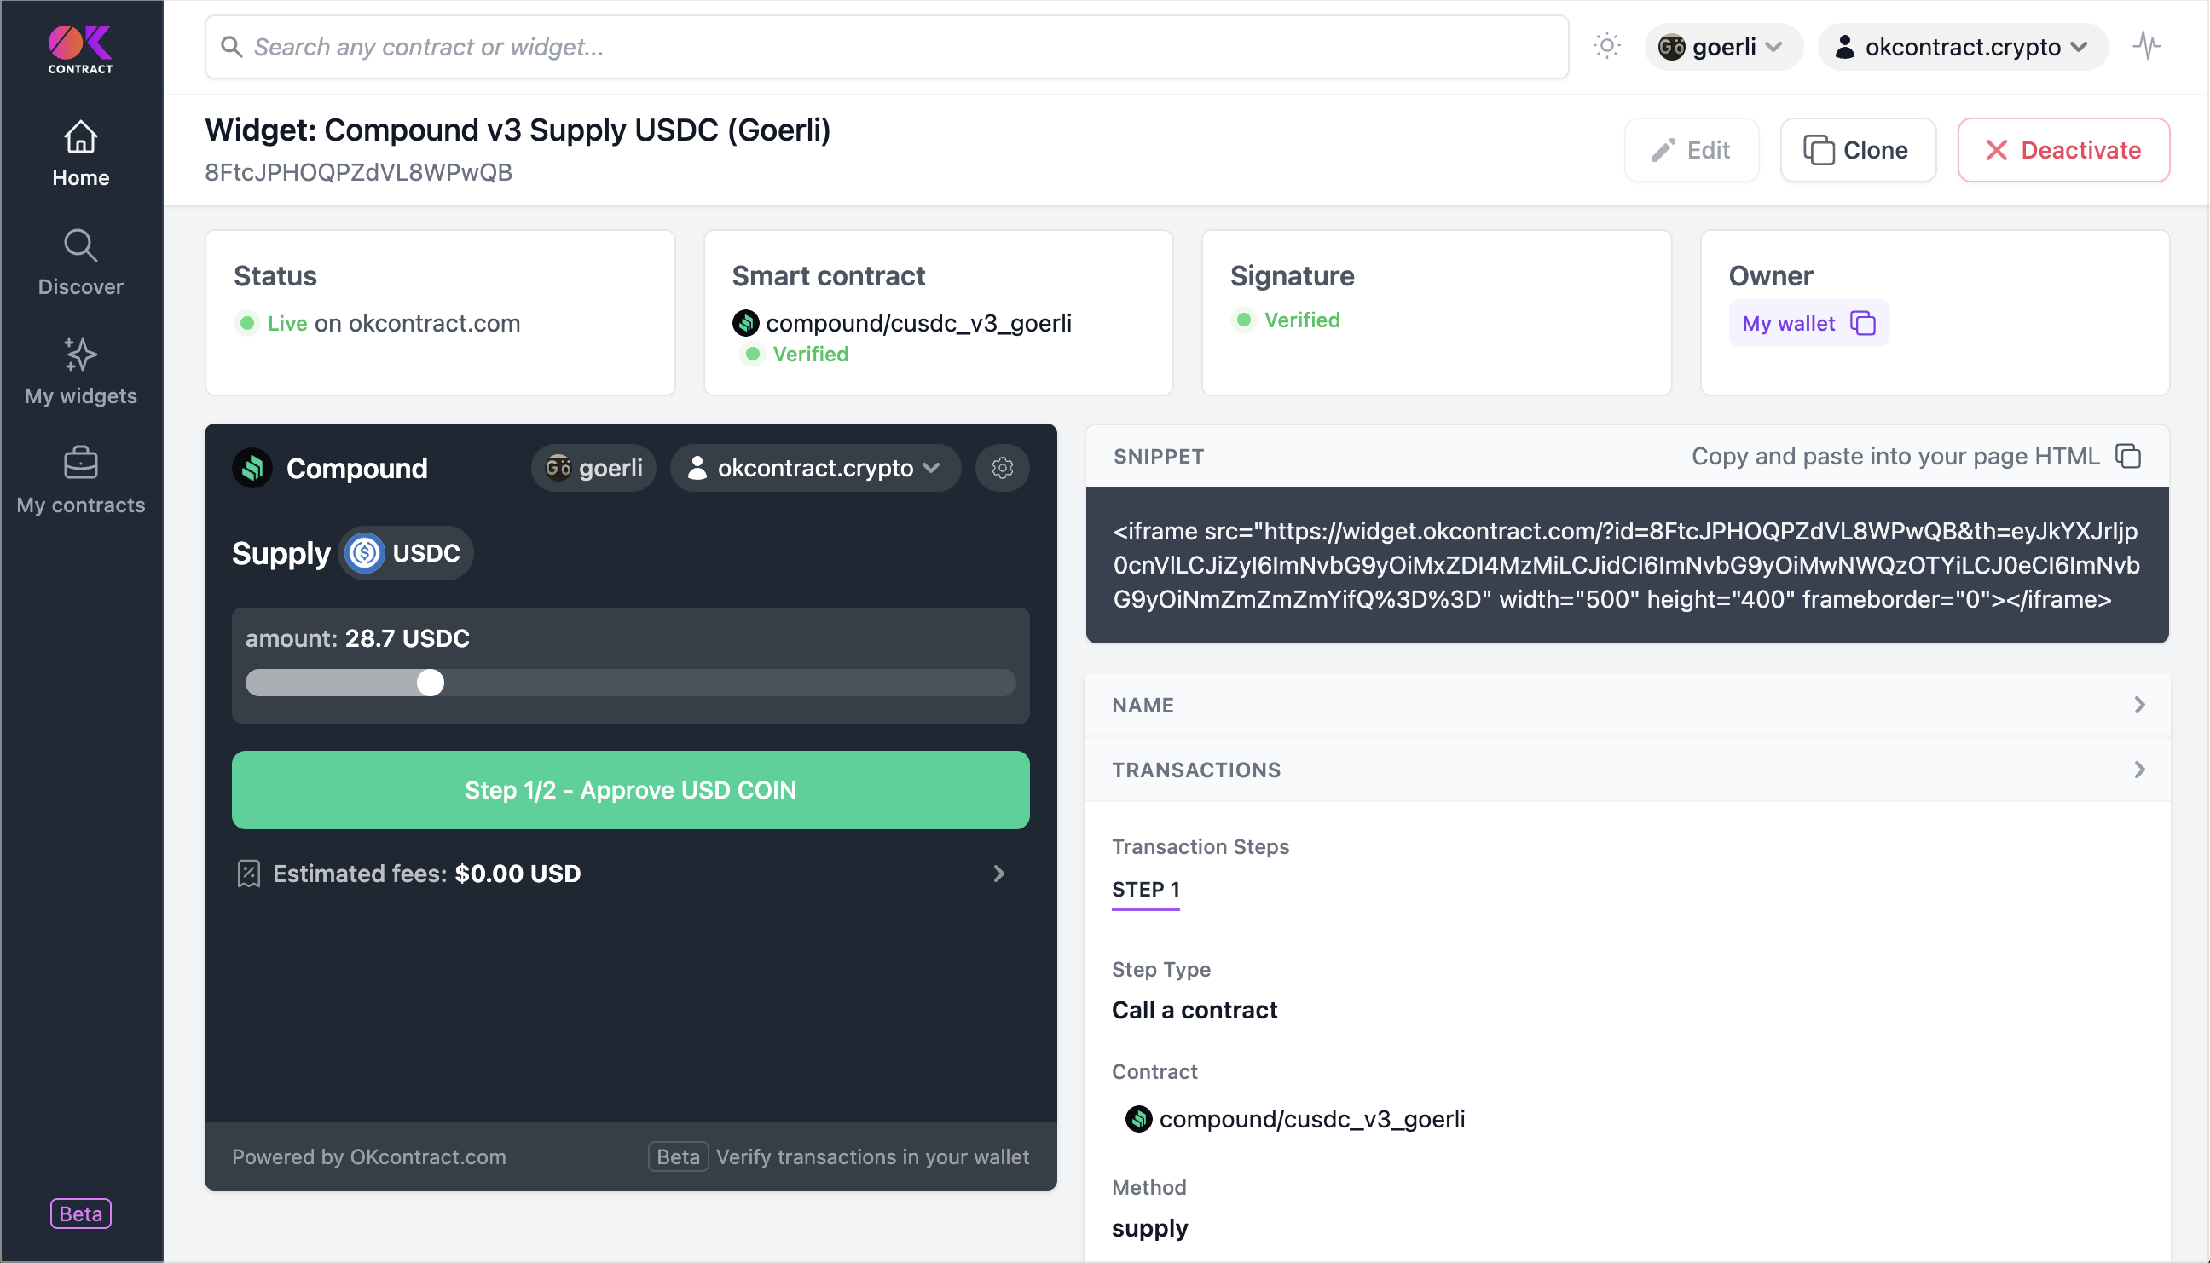Expand the NAME section

[1626, 706]
